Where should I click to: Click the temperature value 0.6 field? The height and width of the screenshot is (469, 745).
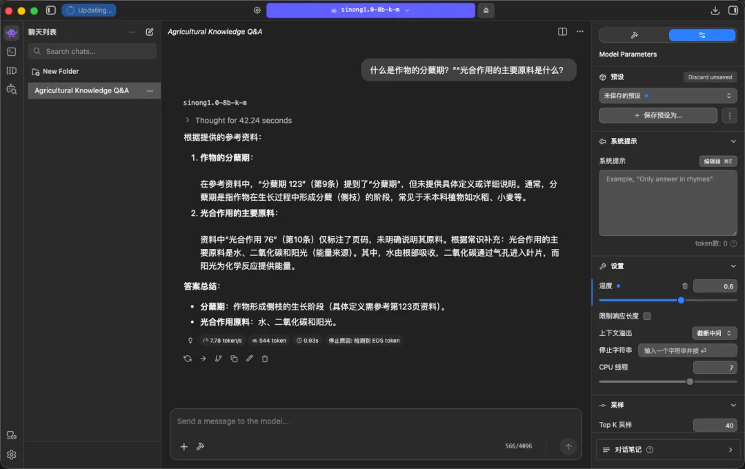[715, 286]
